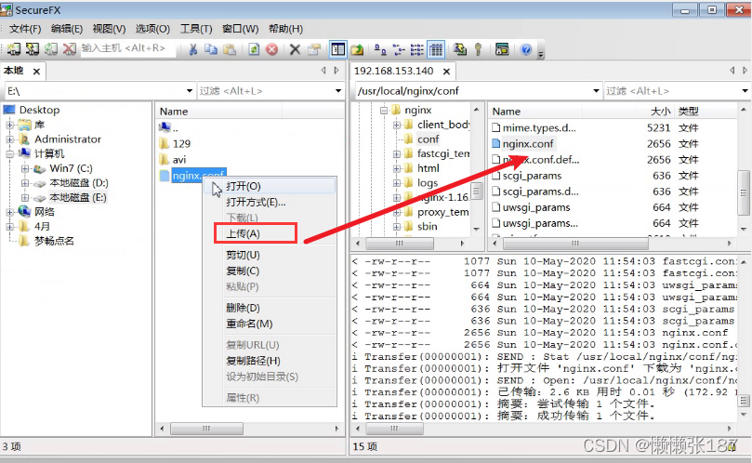Click the Quick Connect toolbar icon
This screenshot has width=752, height=463.
tap(33, 49)
